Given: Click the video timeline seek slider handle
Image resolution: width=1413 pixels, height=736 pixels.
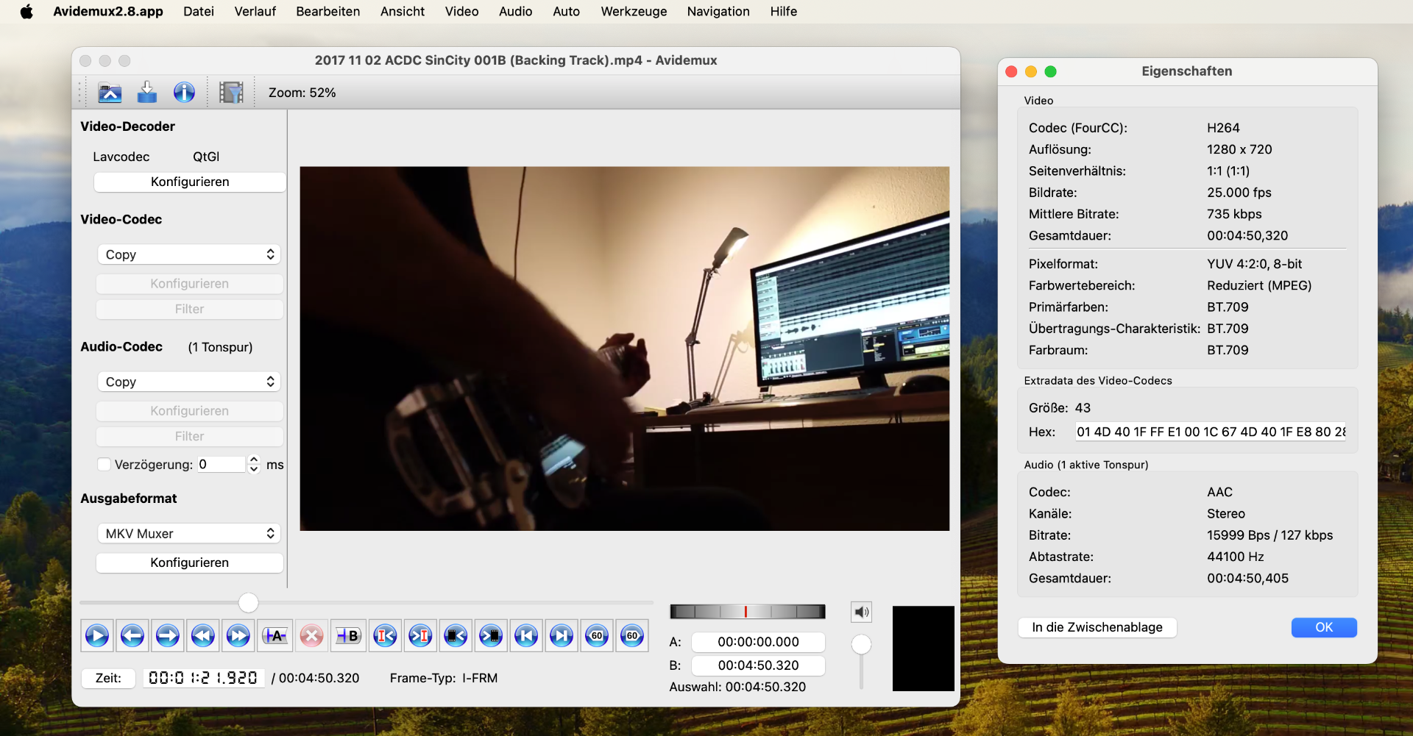Looking at the screenshot, I should 249,603.
